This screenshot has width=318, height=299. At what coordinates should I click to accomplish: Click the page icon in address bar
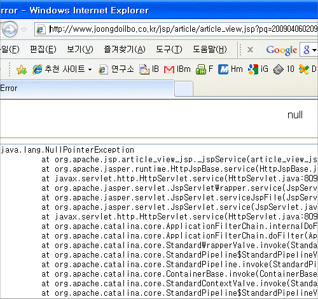point(41,29)
